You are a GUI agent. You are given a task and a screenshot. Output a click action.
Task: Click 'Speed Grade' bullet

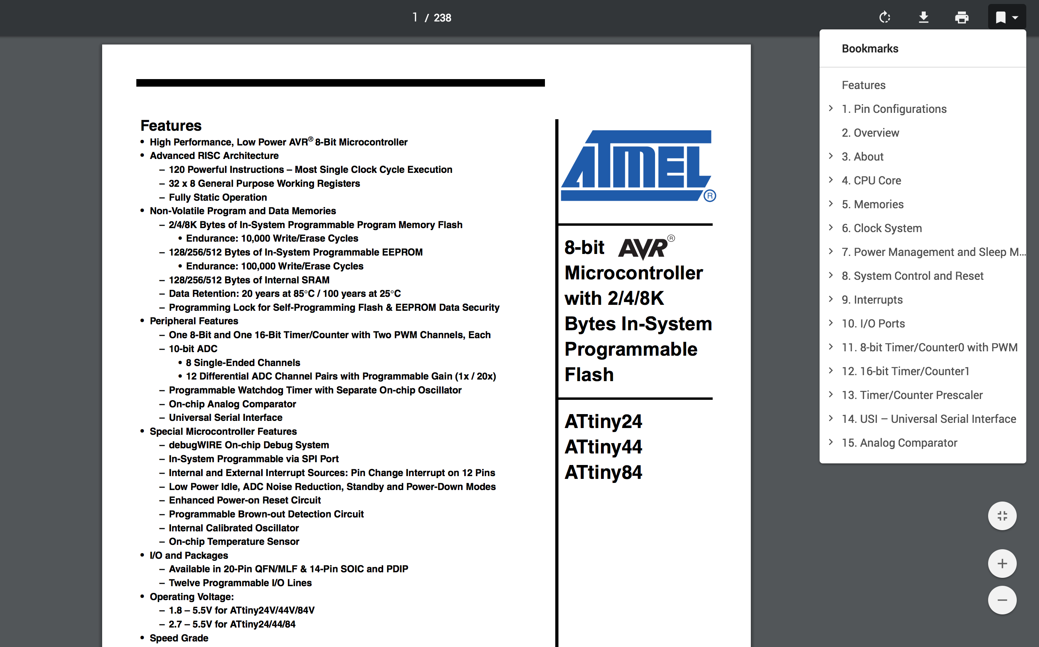pos(179,638)
